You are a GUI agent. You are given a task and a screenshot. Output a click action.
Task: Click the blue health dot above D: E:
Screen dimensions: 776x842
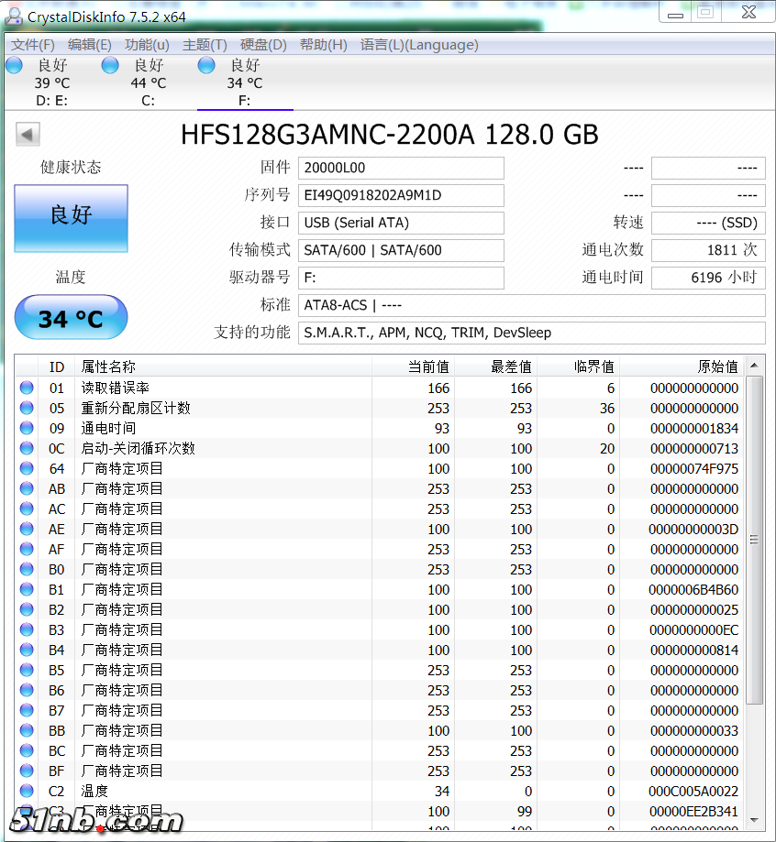click(x=13, y=64)
